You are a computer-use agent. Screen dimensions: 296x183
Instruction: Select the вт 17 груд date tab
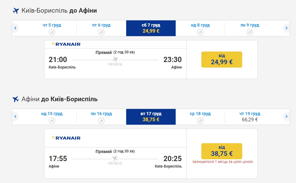click(151, 117)
